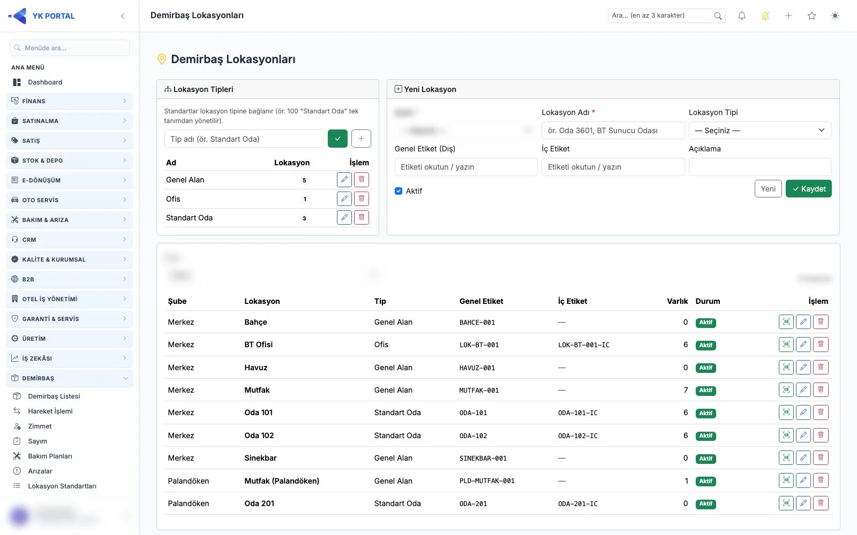Toggle the Aktif checkbox
Screen dimensions: 857x535
pos(399,191)
